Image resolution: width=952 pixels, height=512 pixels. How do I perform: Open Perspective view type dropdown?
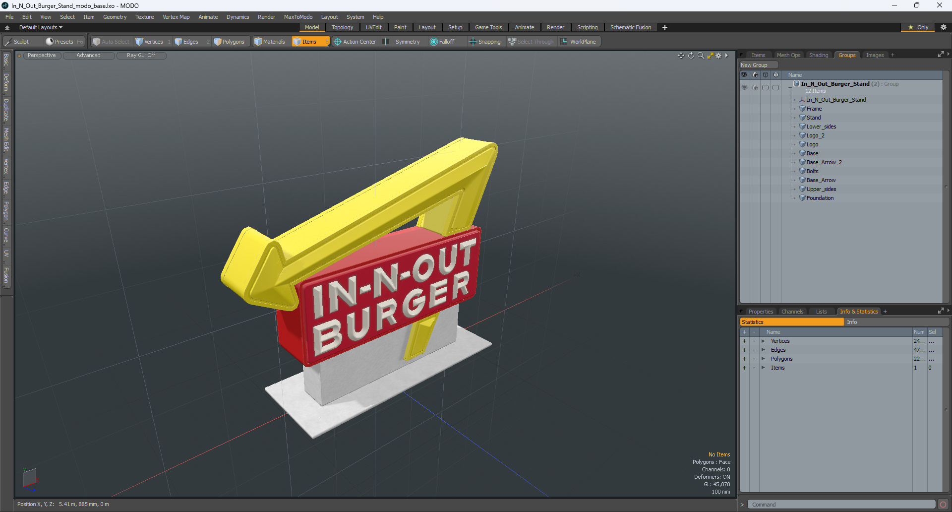(x=42, y=56)
